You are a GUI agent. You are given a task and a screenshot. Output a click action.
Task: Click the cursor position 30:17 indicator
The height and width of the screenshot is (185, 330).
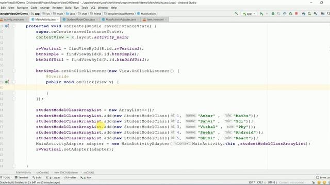click(x=252, y=182)
